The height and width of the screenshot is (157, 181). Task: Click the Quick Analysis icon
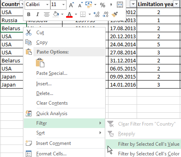tap(29, 114)
